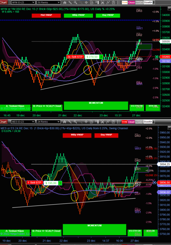
Task: Toggle BarCol button in top chart toolbar
Action: [x=139, y=2]
